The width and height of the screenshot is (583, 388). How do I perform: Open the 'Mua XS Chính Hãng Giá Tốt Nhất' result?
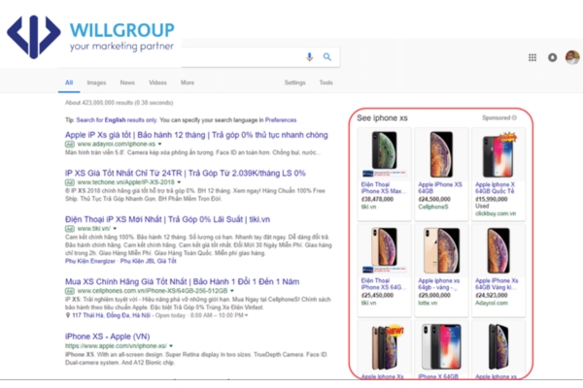tap(183, 281)
